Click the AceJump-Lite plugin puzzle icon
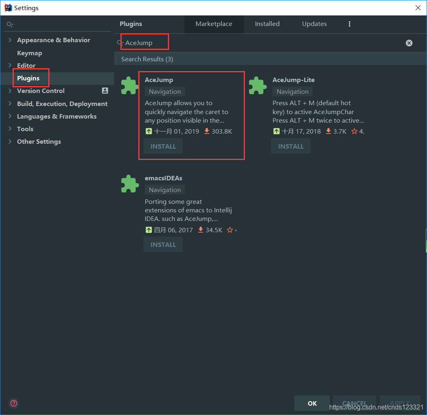The height and width of the screenshot is (415, 427). (x=257, y=86)
